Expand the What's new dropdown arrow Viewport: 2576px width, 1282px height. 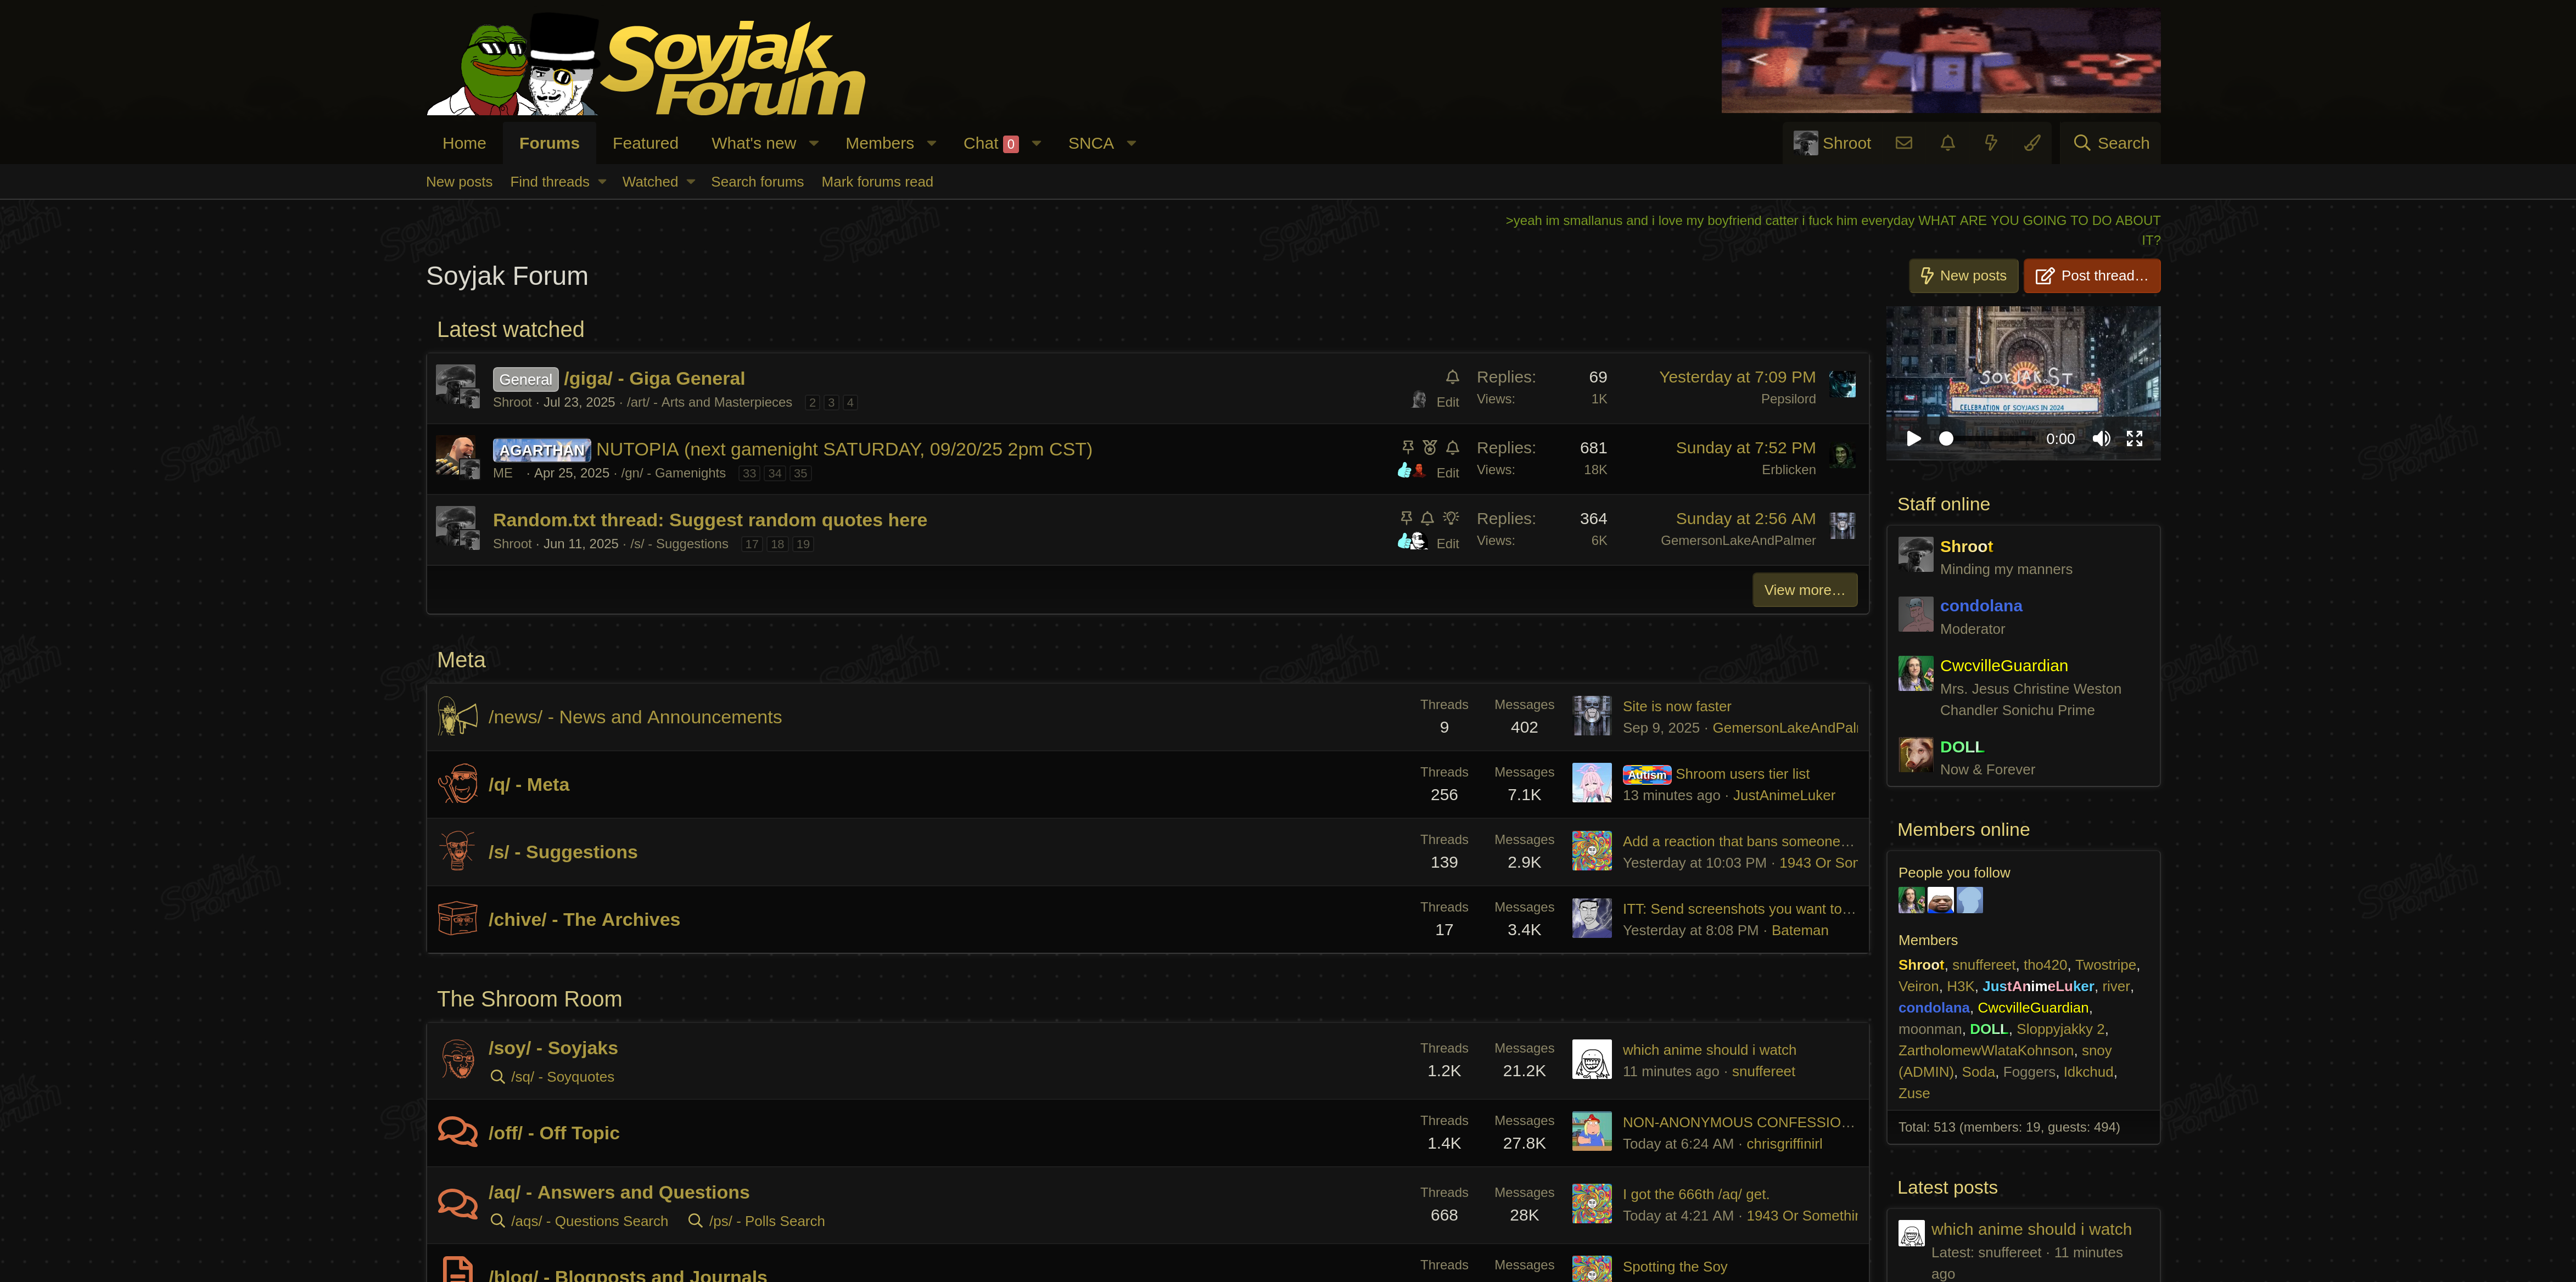coord(814,143)
